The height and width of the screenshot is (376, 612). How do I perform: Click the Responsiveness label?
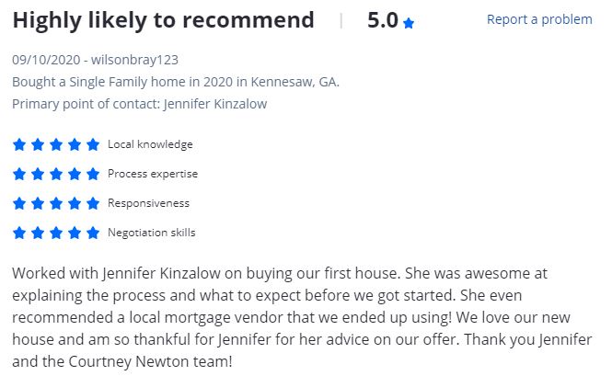[148, 203]
